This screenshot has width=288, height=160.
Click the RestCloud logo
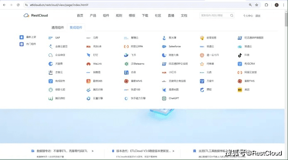coord(36,15)
